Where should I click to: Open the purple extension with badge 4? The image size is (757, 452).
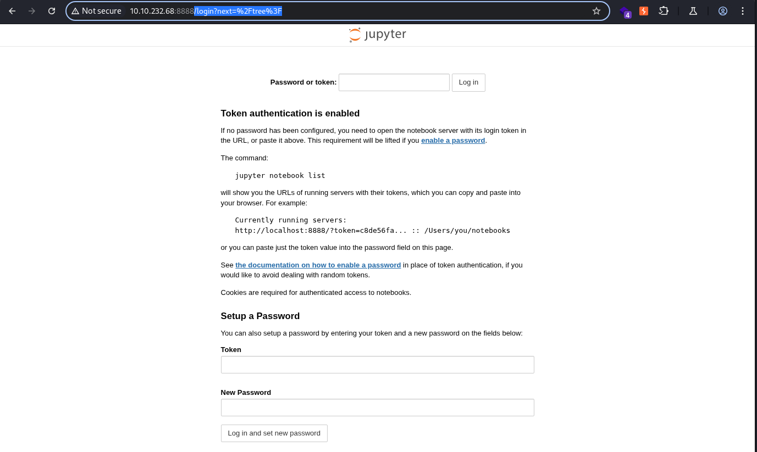(x=625, y=12)
